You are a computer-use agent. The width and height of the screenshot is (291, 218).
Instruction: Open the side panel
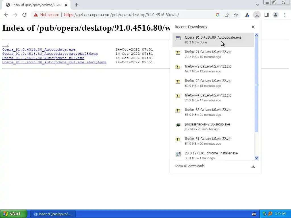(x=267, y=15)
